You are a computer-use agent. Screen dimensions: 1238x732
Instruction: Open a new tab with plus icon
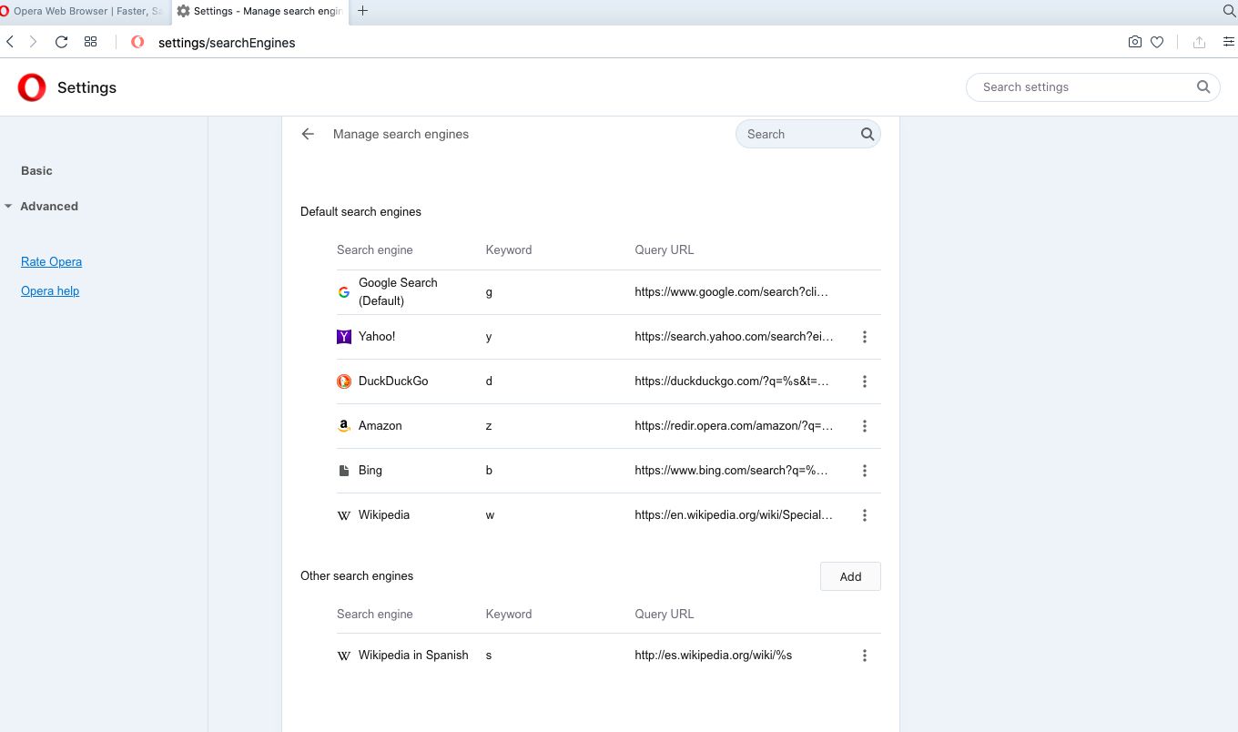[x=363, y=11]
